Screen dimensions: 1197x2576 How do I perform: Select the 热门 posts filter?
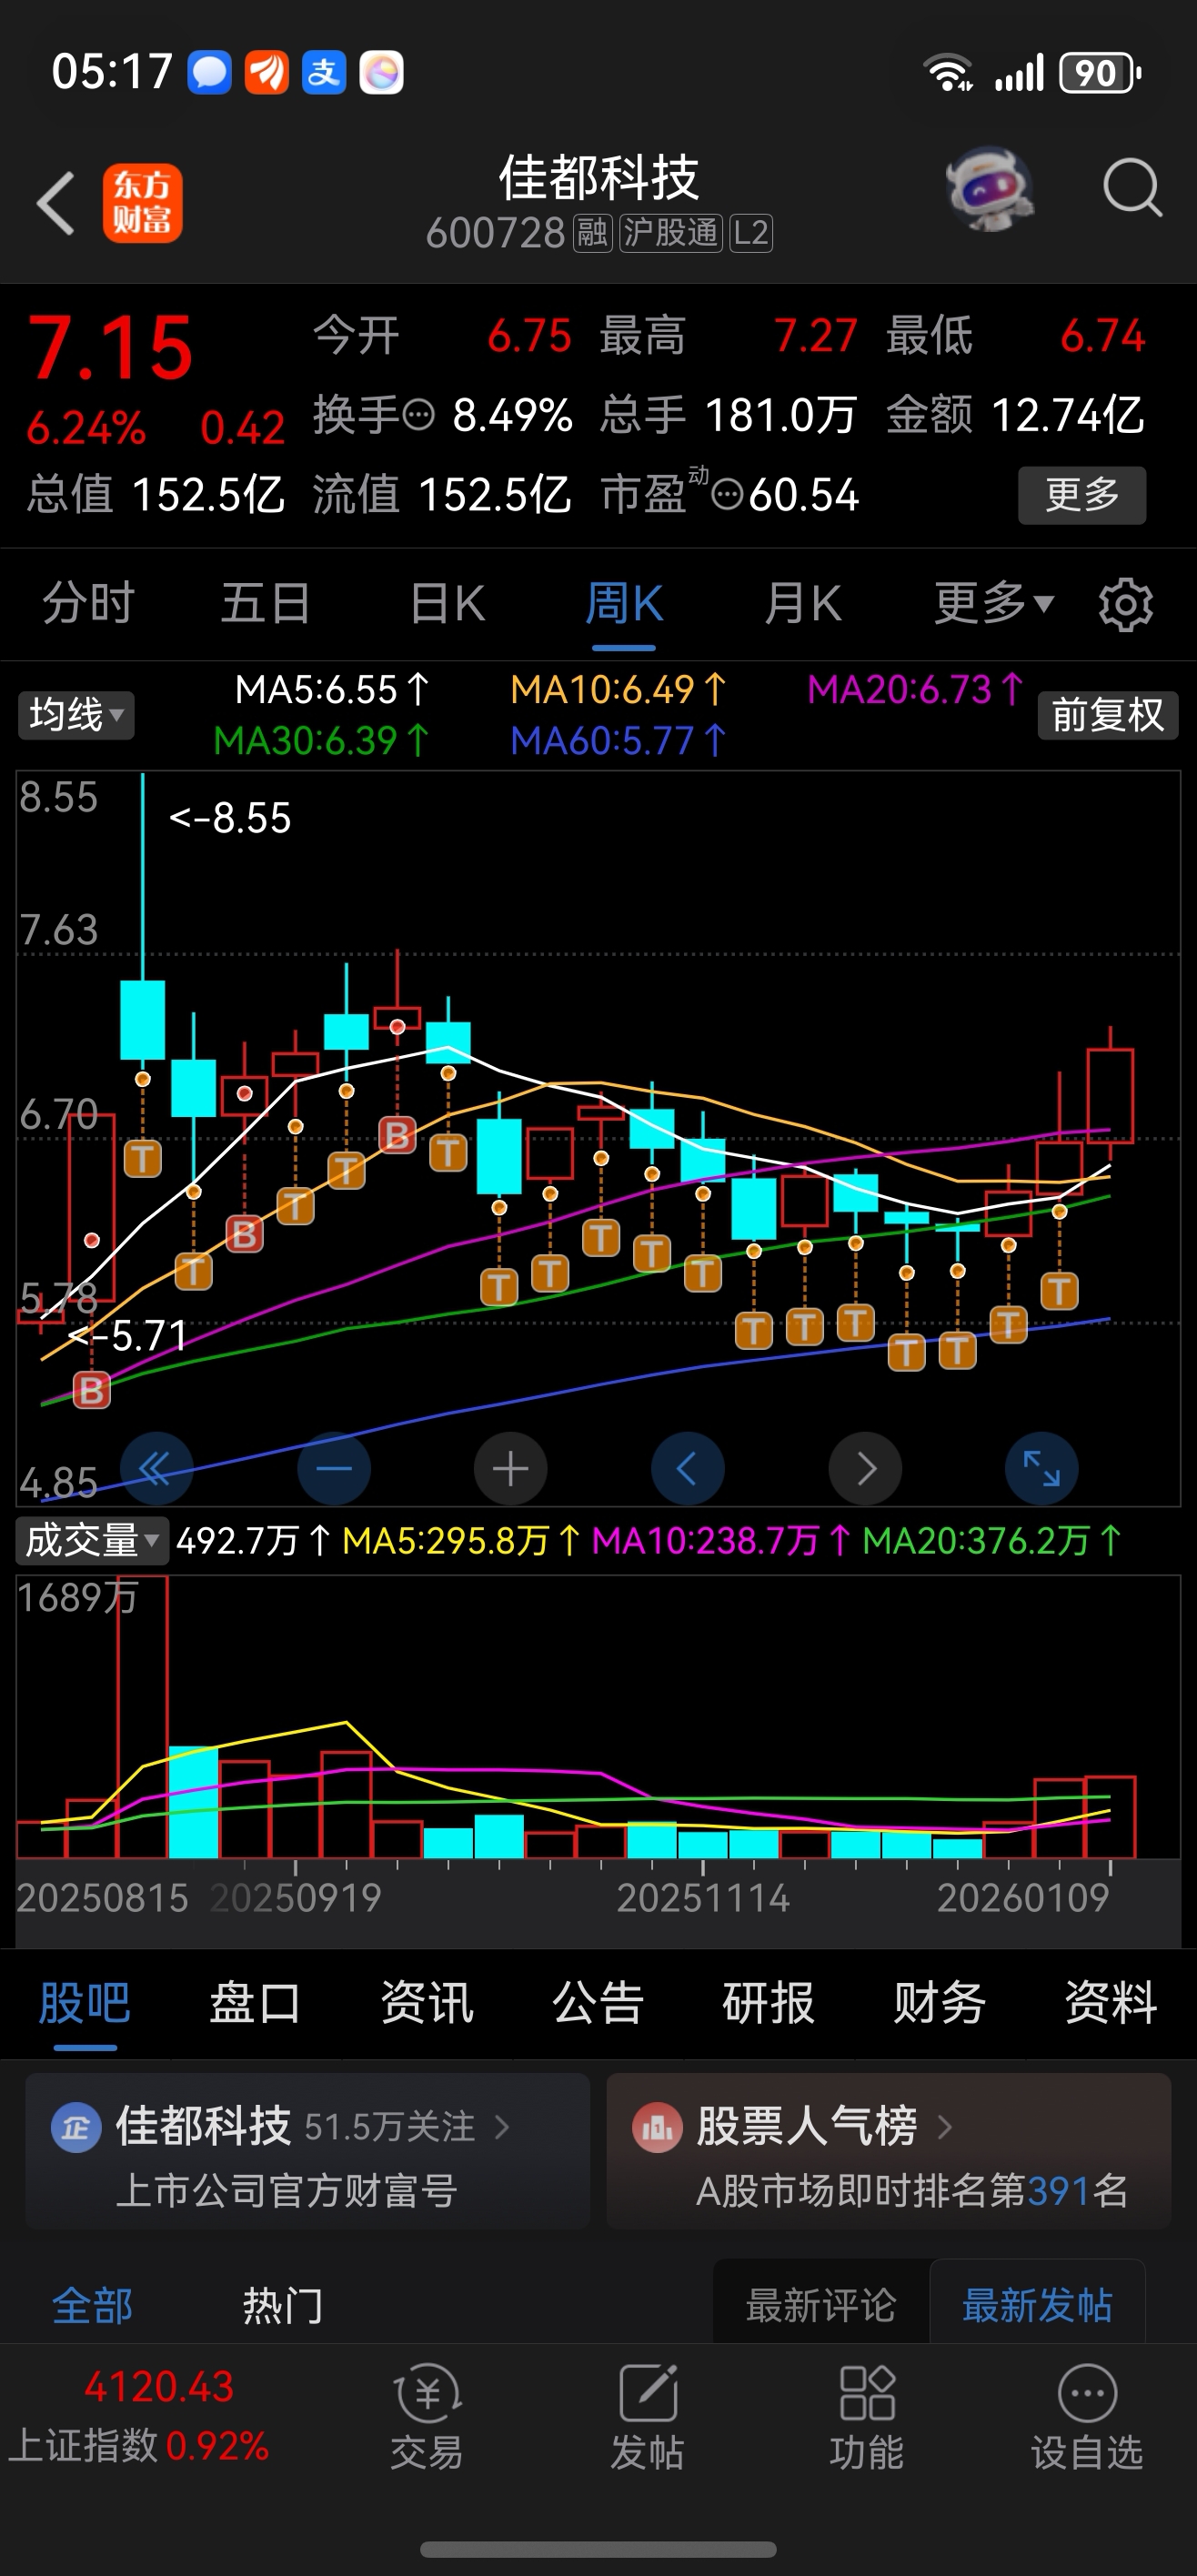pos(283,2305)
